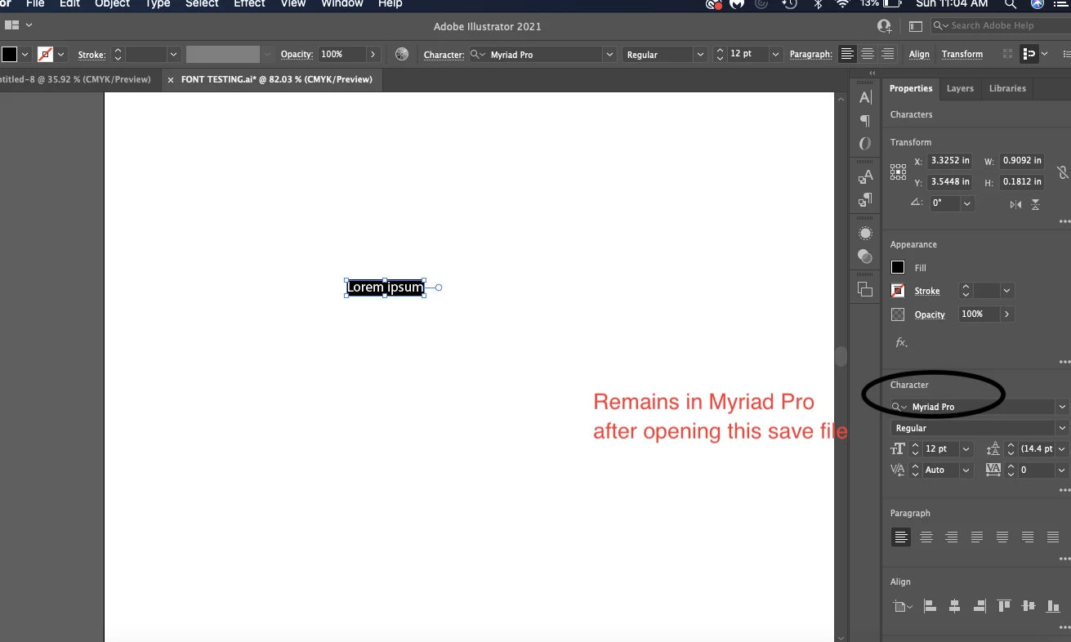This screenshot has height=642, width=1071.
Task: Open the Paragraph Styles panel icon
Action: pyautogui.click(x=865, y=199)
